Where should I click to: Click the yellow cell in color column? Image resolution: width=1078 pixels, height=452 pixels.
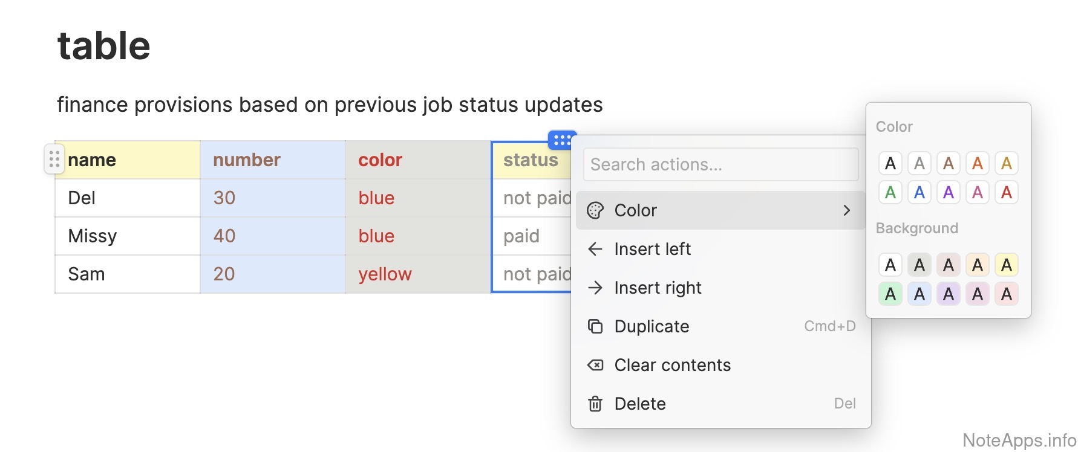coord(385,274)
